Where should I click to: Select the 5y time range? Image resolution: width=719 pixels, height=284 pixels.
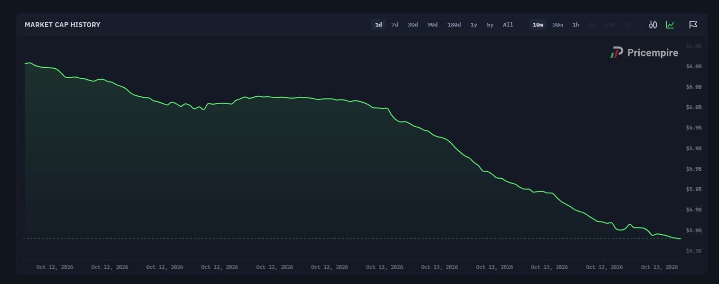click(490, 25)
